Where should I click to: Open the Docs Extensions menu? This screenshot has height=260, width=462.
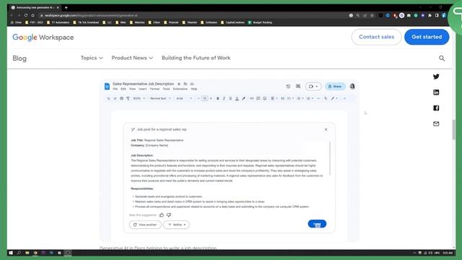[x=180, y=89]
